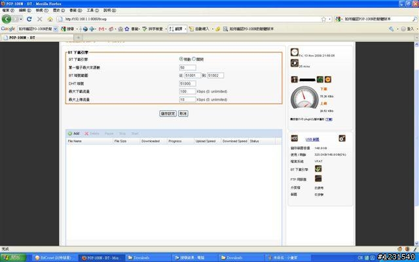Click the plugin download link below the gauge
Viewport: 419px width, 262px height.
pyautogui.click(x=329, y=119)
